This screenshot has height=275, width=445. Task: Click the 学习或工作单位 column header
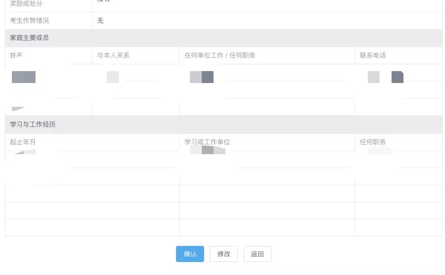[x=207, y=142]
